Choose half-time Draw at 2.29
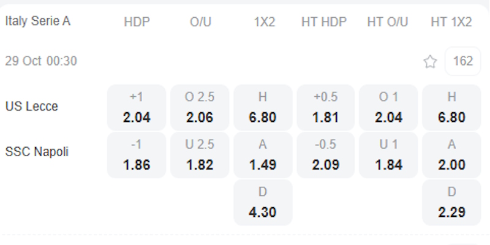 [x=451, y=203]
